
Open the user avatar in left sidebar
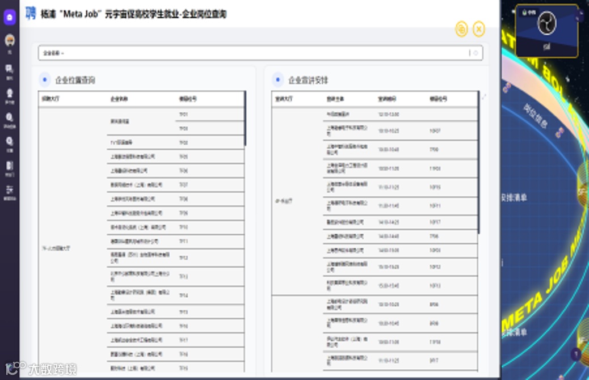[10, 41]
